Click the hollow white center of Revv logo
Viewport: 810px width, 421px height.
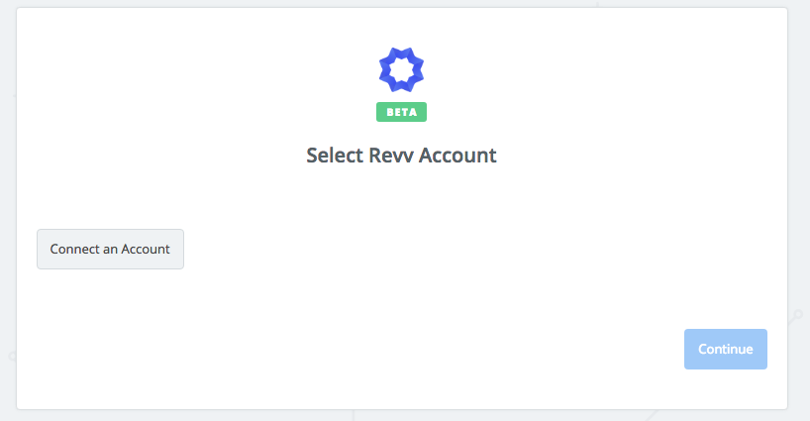click(x=401, y=69)
